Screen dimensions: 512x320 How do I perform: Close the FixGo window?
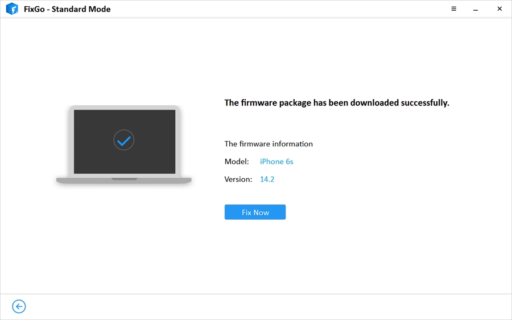click(499, 9)
